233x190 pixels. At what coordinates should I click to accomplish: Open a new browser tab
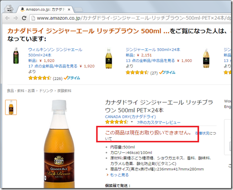tap(78, 10)
